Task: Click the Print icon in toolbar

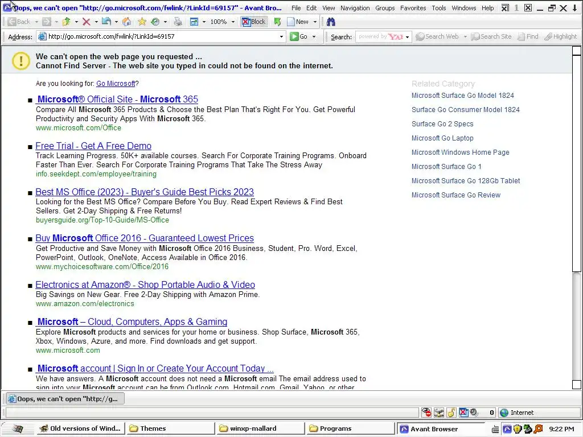Action: 178,22
